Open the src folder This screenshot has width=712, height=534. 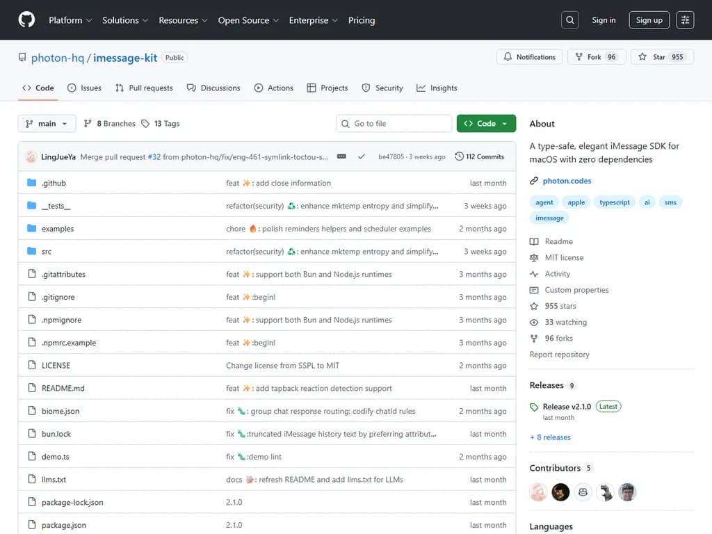tap(47, 252)
